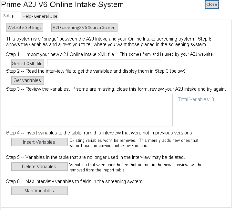235x210 pixels.
Task: Open A2JScreeningXV6 Search Screen
Action: (84, 28)
